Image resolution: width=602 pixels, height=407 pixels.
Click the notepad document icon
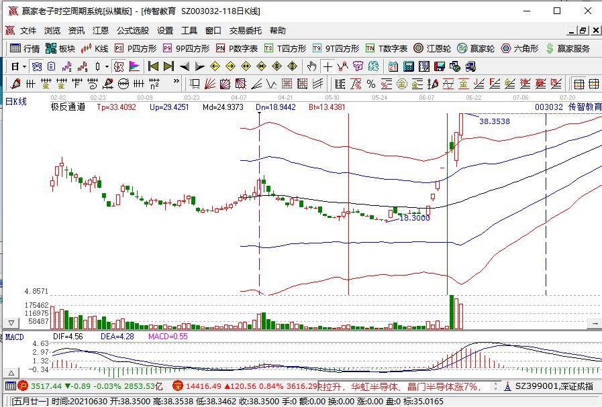pos(424,67)
